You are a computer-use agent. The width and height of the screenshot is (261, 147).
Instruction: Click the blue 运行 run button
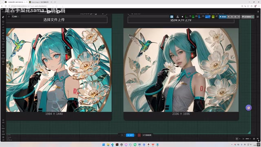click(130, 135)
